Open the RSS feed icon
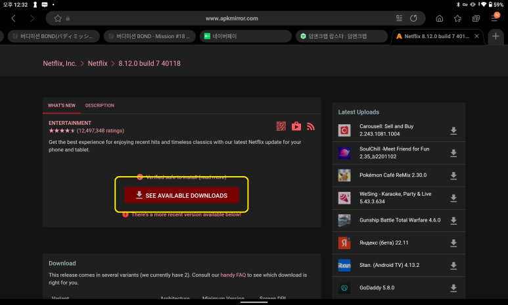 click(311, 126)
